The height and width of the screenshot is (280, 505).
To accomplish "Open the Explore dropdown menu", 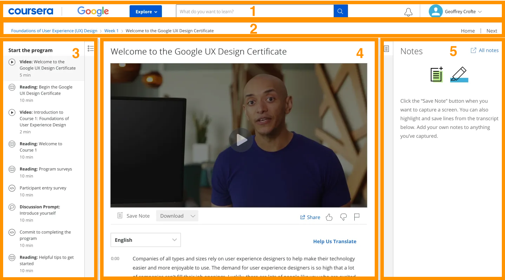I will pyautogui.click(x=146, y=11).
